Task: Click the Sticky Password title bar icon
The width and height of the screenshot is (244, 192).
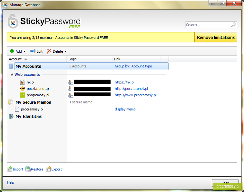Action: [5, 5]
